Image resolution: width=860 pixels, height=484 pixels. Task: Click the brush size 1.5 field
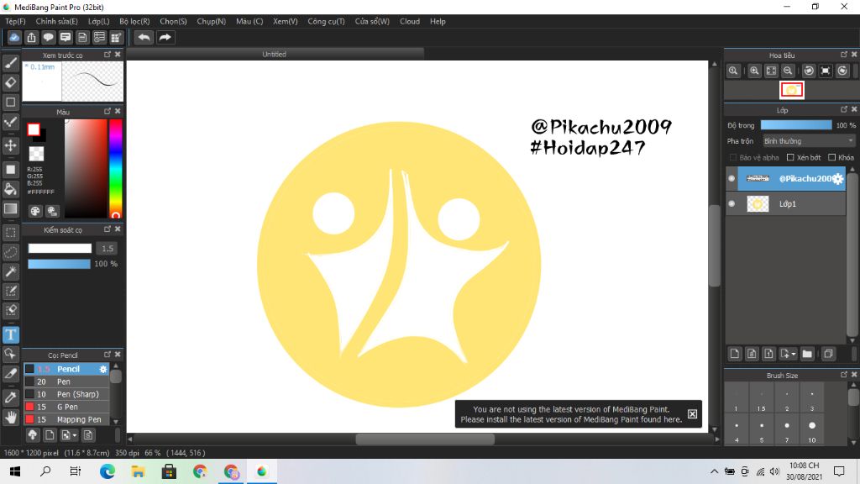[x=107, y=249]
